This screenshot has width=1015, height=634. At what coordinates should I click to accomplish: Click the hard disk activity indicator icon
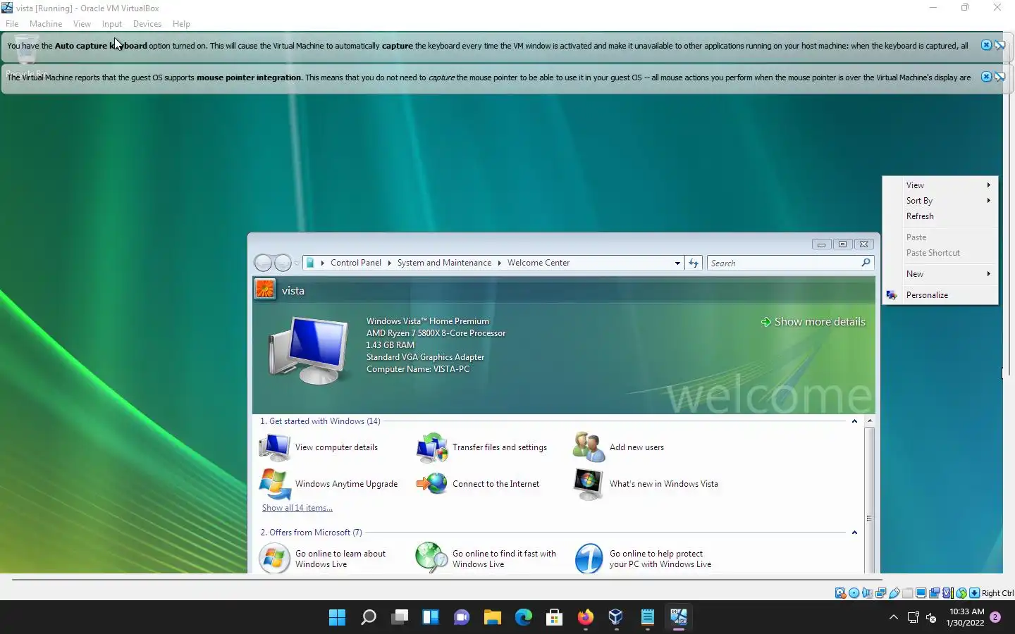pos(840,593)
